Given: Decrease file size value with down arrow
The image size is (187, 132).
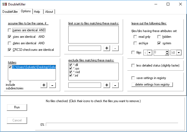Looking at the screenshot, I should 167,54.
